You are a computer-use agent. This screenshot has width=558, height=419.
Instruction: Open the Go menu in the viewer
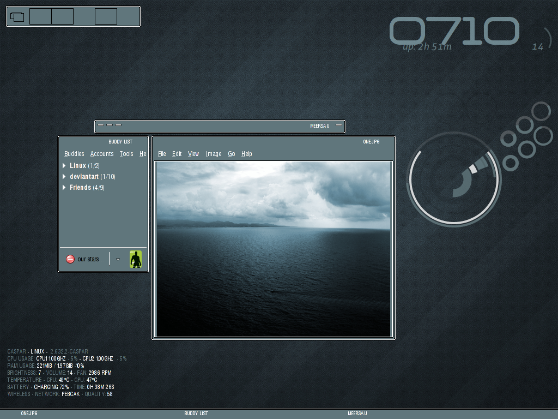coord(231,154)
